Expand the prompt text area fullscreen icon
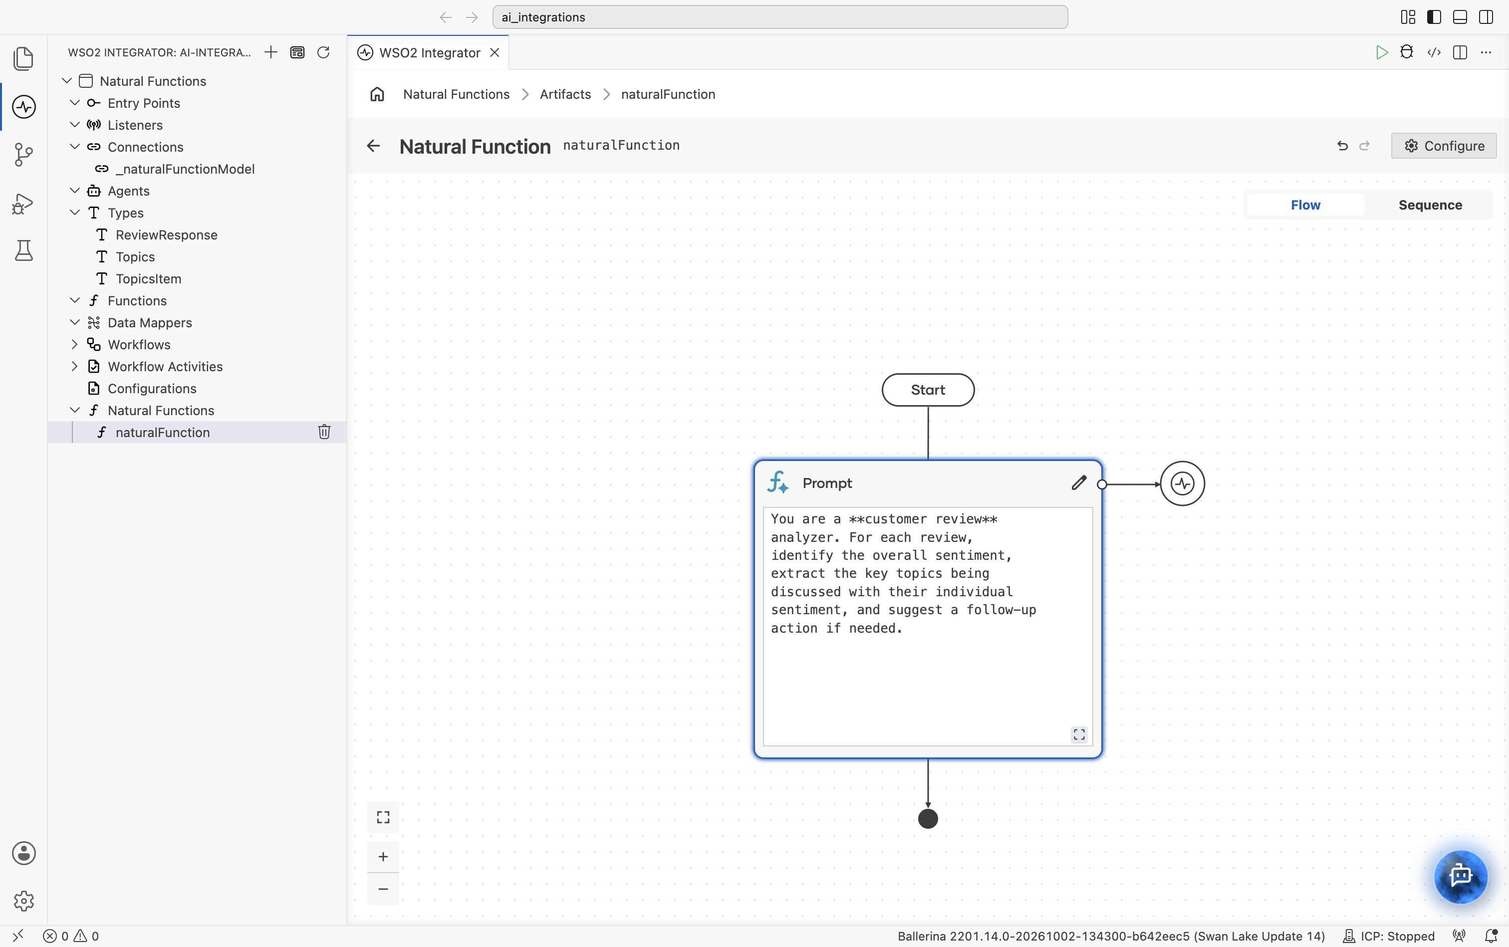The height and width of the screenshot is (947, 1509). tap(1079, 734)
